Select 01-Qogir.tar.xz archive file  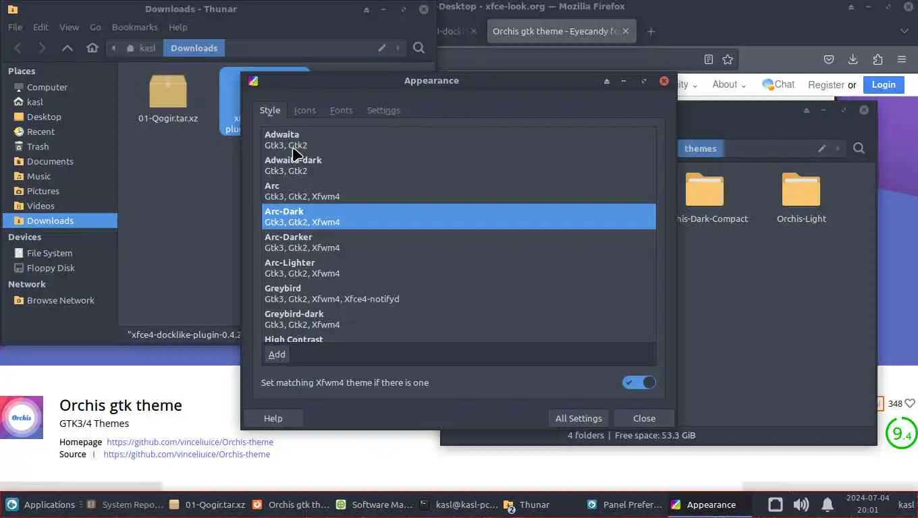coord(168,98)
